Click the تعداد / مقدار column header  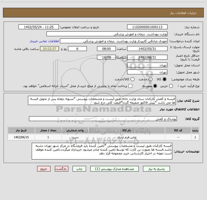click(x=48, y=130)
